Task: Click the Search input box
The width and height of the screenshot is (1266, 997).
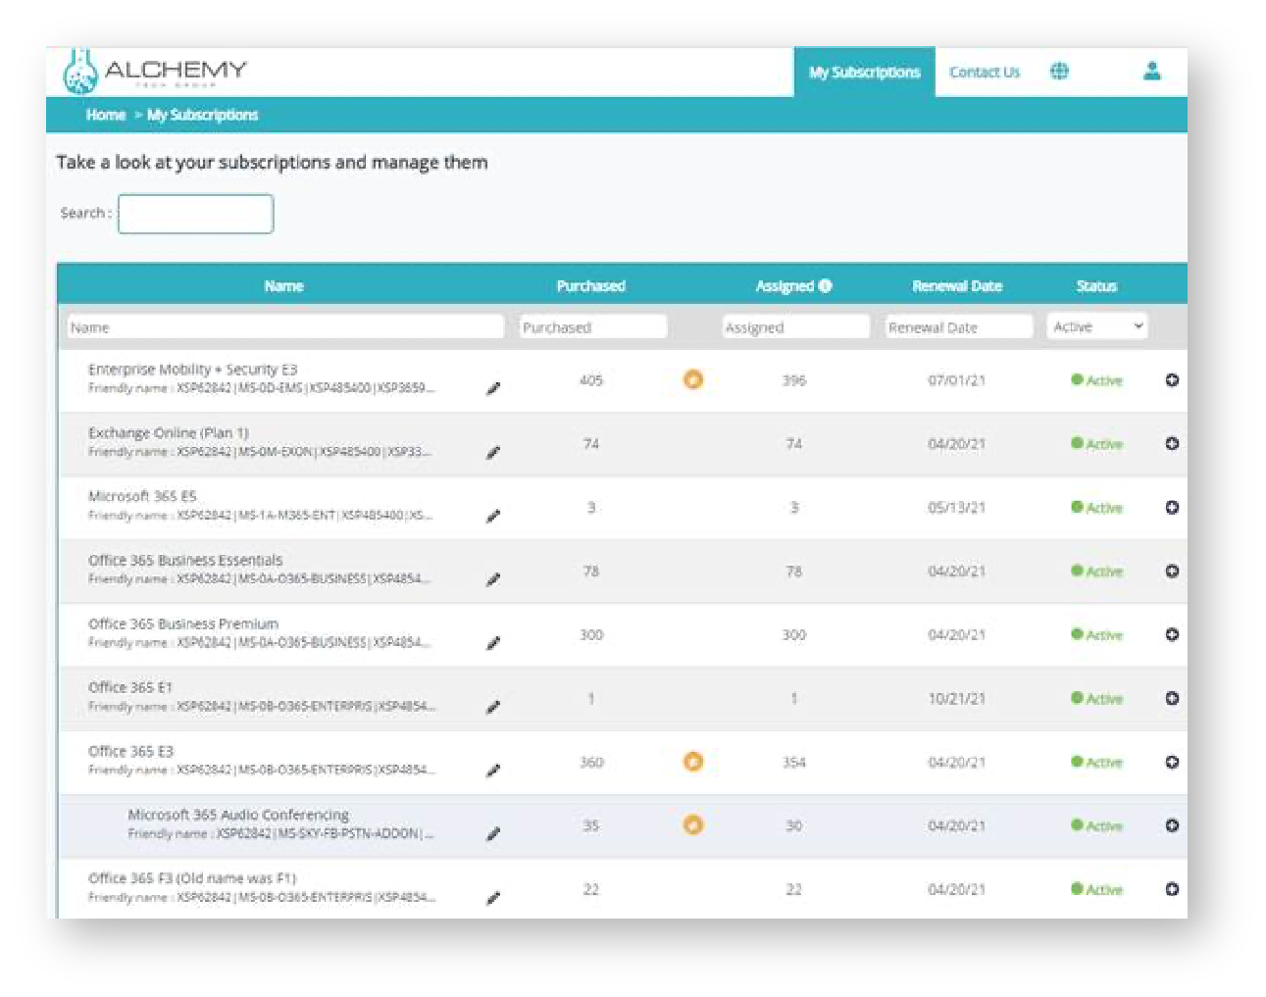Action: (195, 214)
